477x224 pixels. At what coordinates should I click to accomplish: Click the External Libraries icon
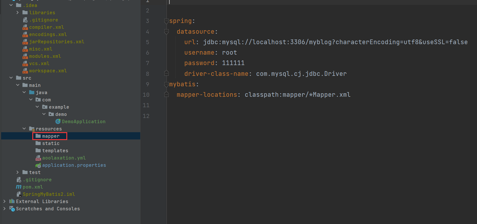pyautogui.click(x=12, y=201)
